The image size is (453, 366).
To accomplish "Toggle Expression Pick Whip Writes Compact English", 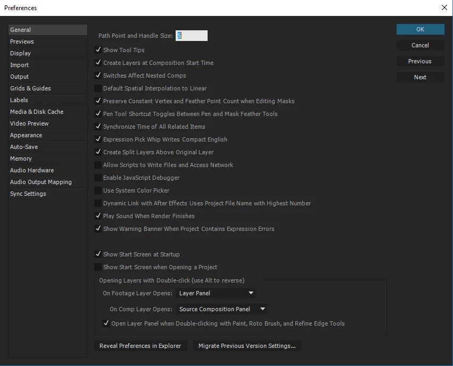I will pos(98,139).
